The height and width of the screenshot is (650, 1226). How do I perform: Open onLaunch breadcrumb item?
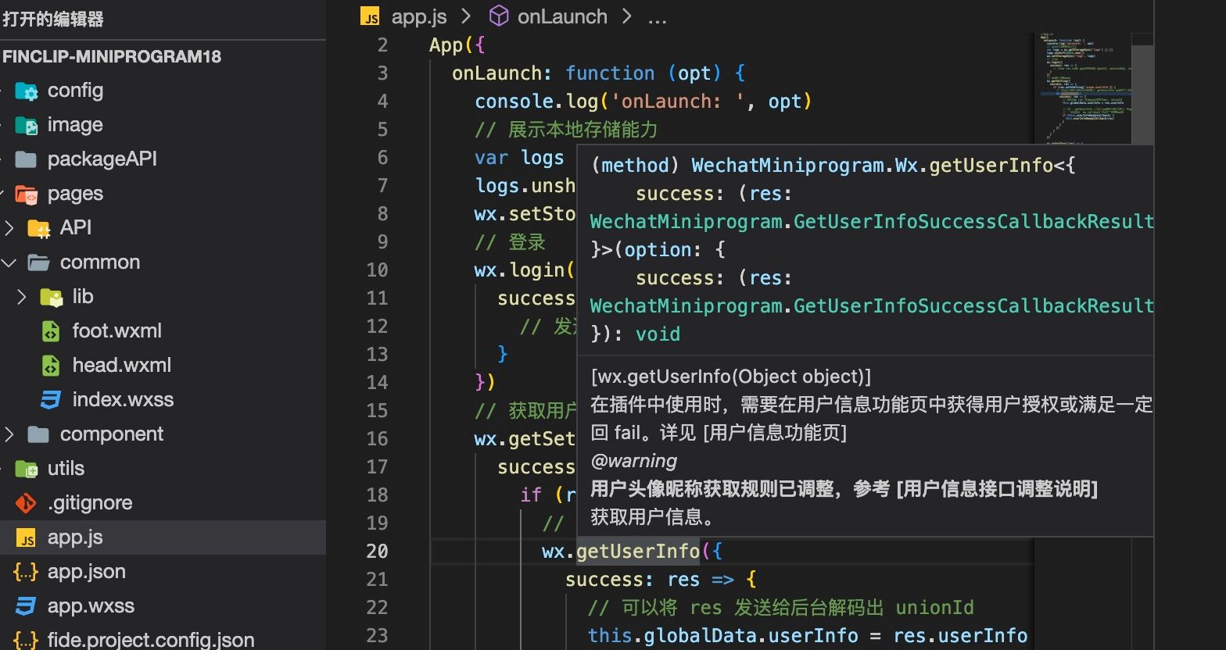point(561,16)
